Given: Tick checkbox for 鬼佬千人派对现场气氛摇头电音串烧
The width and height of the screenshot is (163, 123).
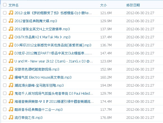Looking at the screenshot, I should tap(5, 93).
